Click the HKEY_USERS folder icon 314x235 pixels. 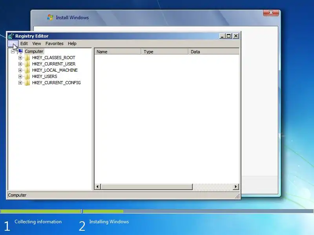(27, 76)
